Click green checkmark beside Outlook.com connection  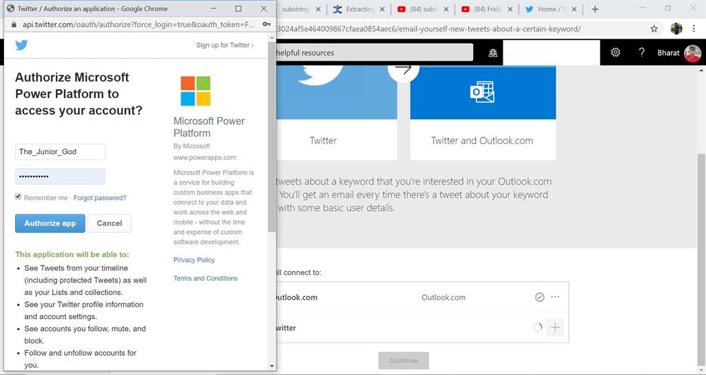pyautogui.click(x=539, y=297)
